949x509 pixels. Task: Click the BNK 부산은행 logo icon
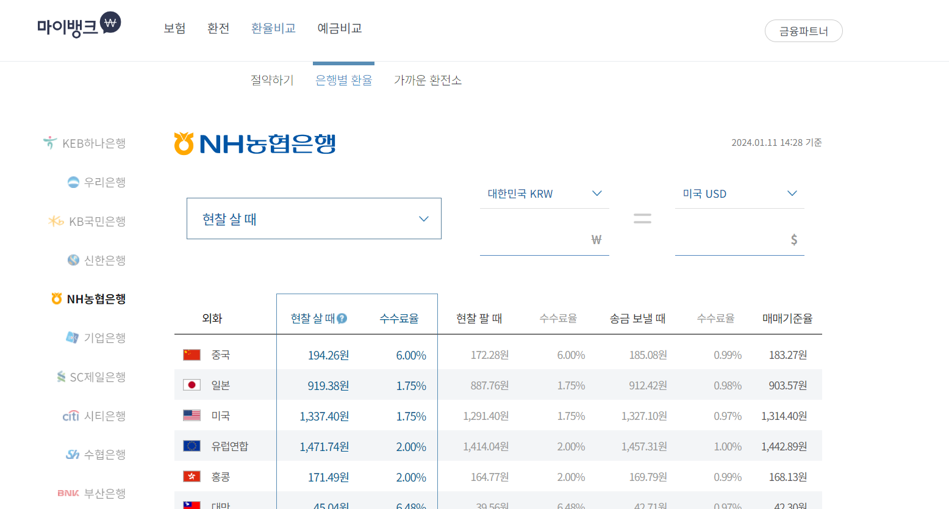click(68, 493)
